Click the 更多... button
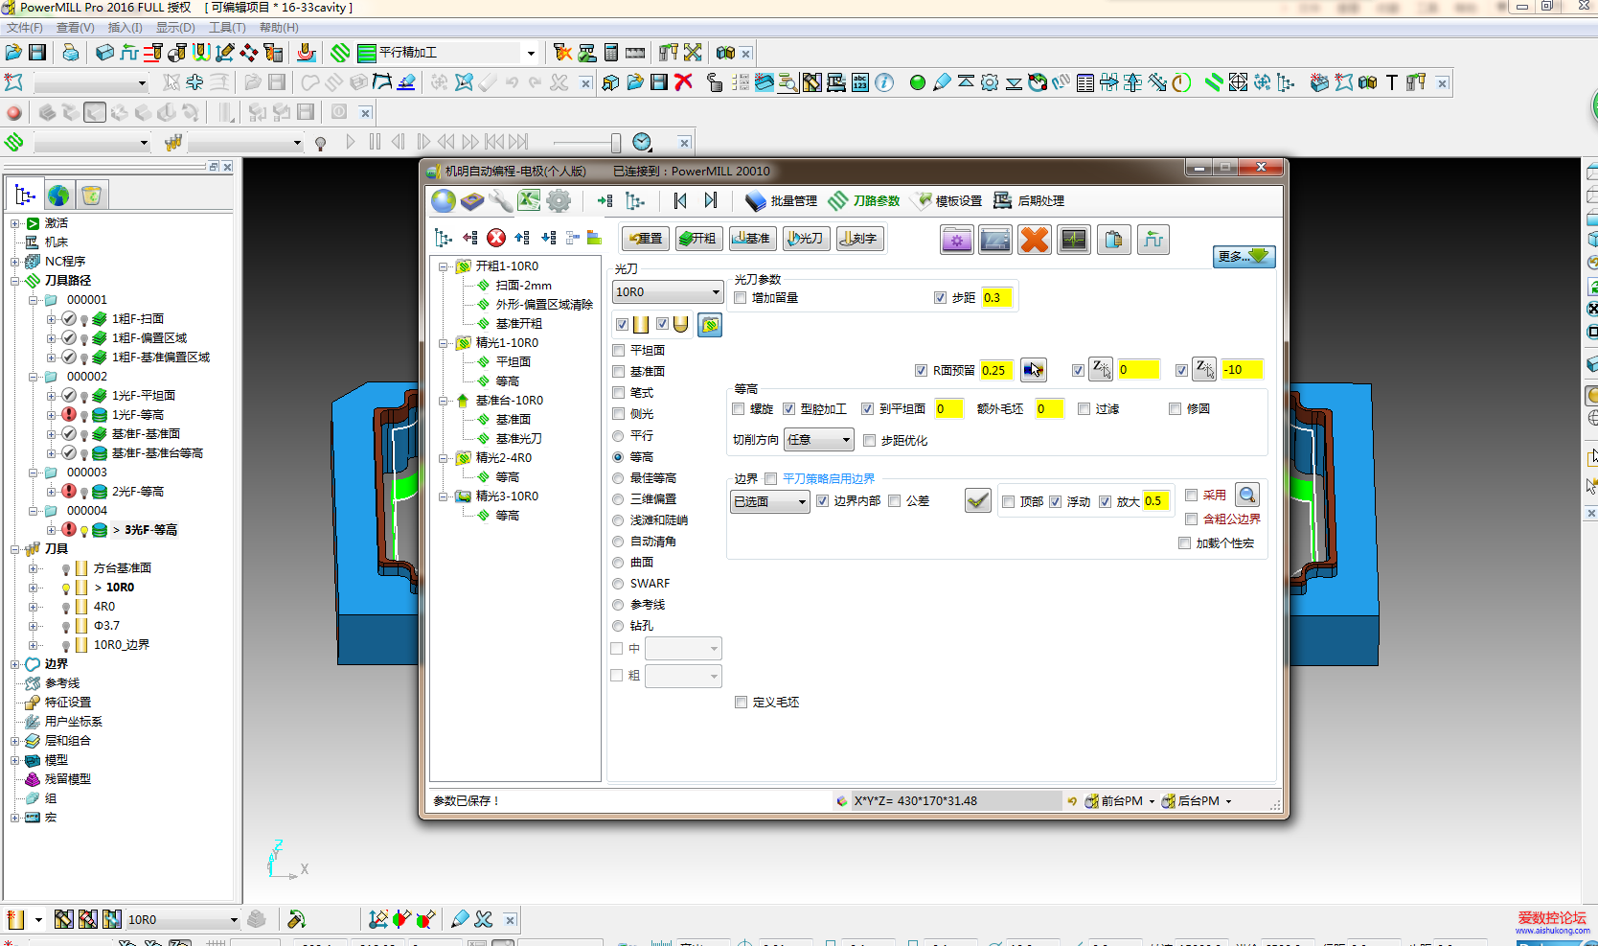The width and height of the screenshot is (1598, 946). click(1244, 257)
